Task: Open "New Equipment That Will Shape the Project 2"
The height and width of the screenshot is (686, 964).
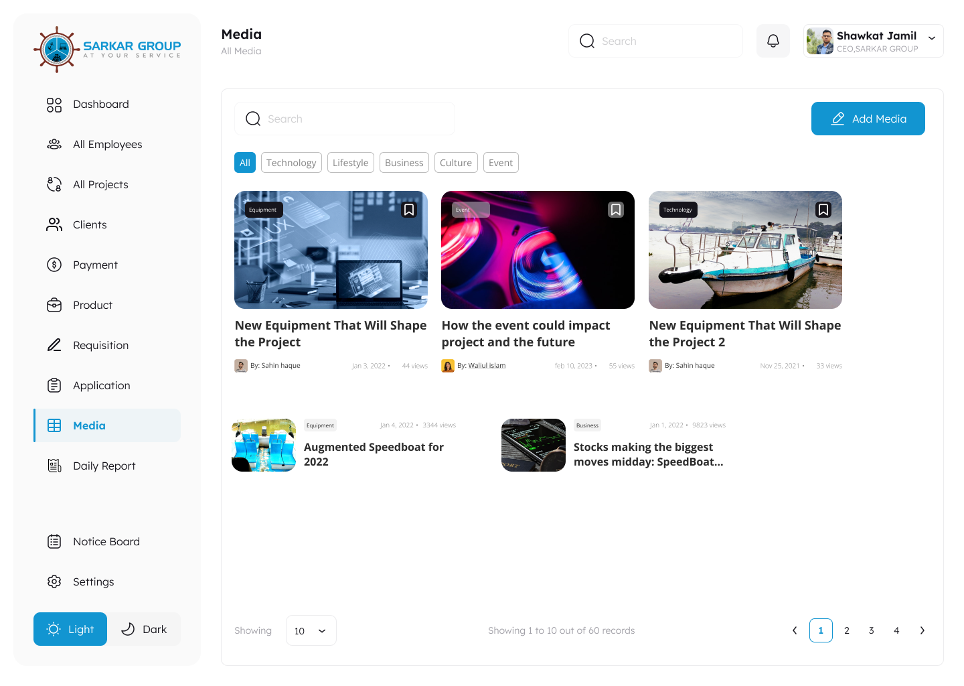Action: coord(745,334)
